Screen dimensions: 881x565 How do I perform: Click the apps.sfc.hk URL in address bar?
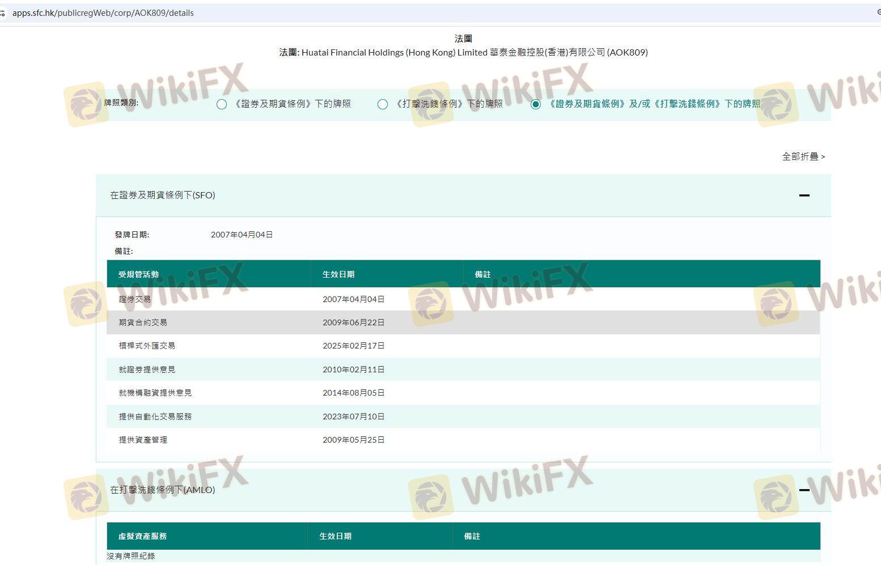pos(103,12)
